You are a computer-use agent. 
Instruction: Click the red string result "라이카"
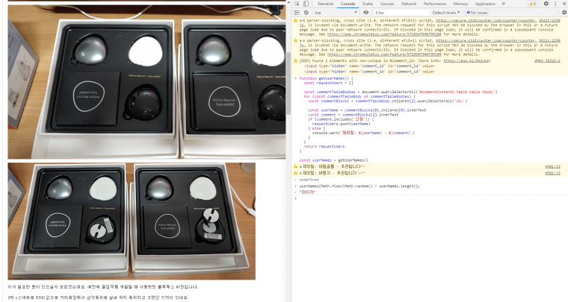click(308, 192)
